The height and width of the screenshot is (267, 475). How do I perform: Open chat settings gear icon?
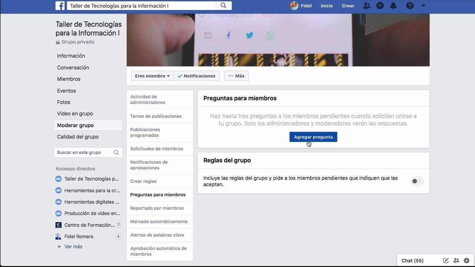pyautogui.click(x=466, y=261)
